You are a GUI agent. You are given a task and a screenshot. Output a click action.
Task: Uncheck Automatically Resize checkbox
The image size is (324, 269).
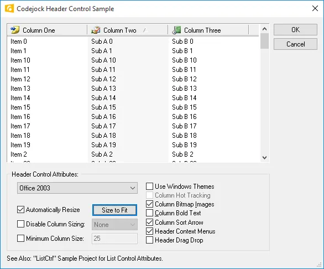[20, 210]
